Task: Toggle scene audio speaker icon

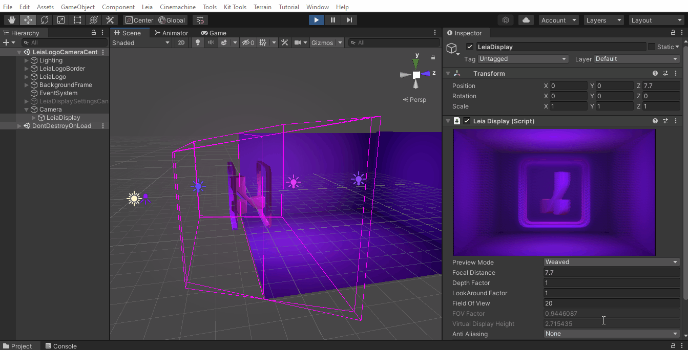Action: (211, 42)
